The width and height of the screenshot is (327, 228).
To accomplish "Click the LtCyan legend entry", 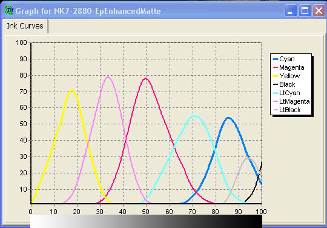I will point(286,93).
